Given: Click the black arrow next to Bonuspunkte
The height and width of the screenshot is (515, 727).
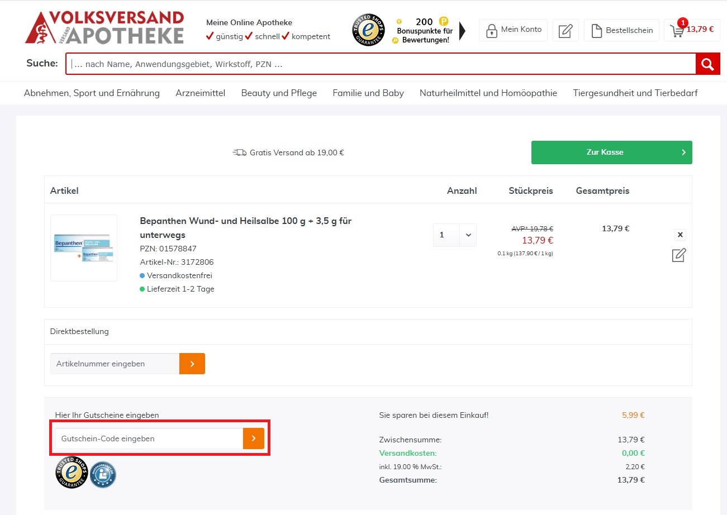Looking at the screenshot, I should 462,31.
